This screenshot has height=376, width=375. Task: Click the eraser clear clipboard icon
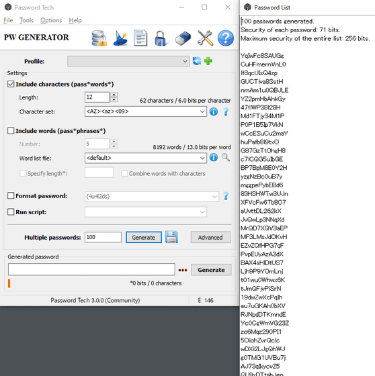(x=183, y=38)
